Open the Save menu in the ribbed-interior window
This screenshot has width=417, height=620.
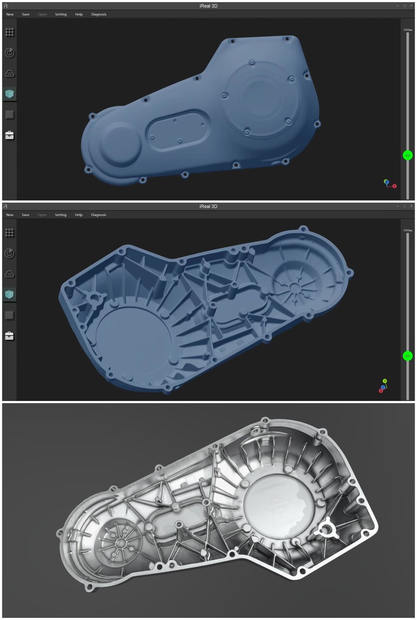pyautogui.click(x=26, y=215)
